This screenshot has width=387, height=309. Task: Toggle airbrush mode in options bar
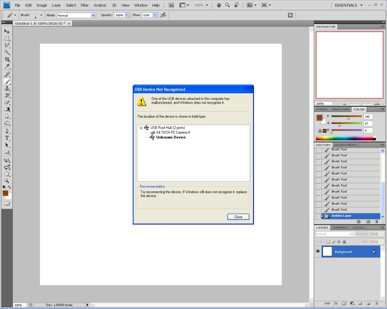coord(163,15)
